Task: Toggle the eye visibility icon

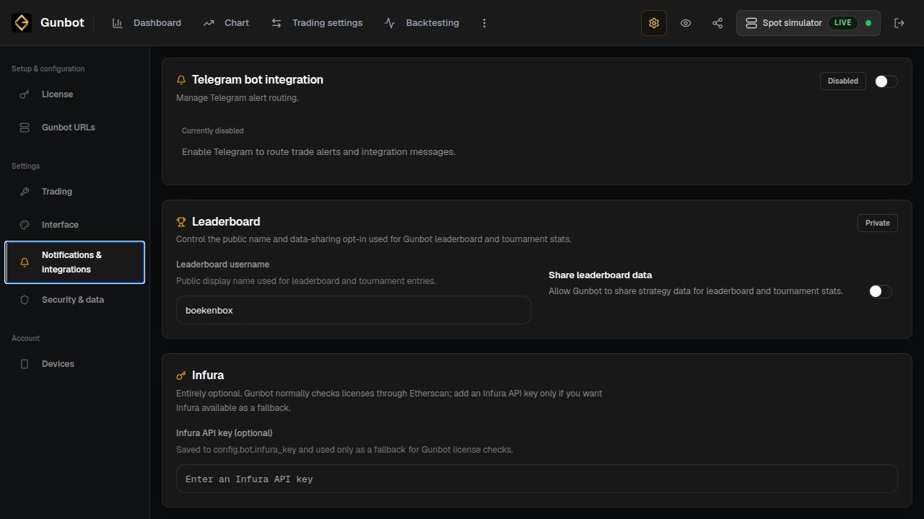Action: (686, 23)
